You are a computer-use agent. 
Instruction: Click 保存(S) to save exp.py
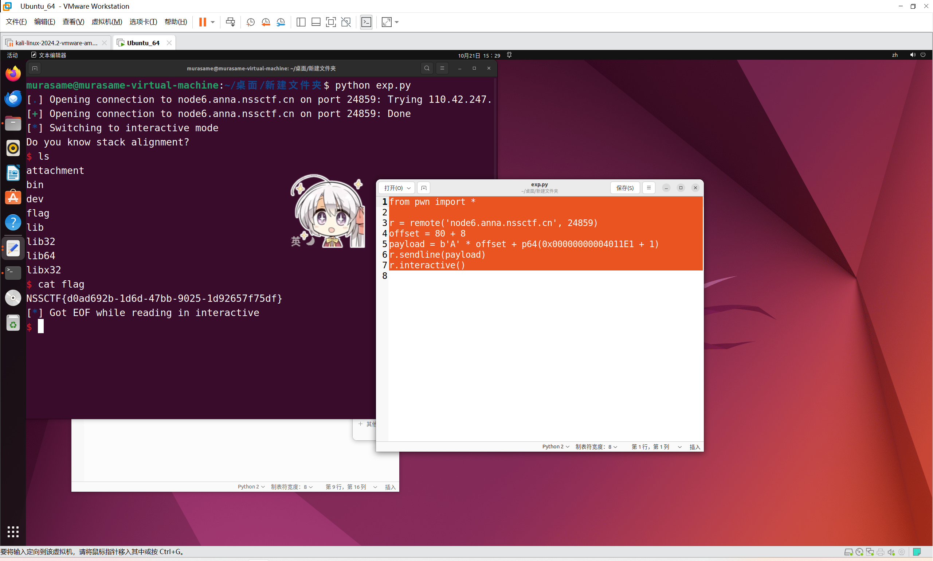click(625, 188)
